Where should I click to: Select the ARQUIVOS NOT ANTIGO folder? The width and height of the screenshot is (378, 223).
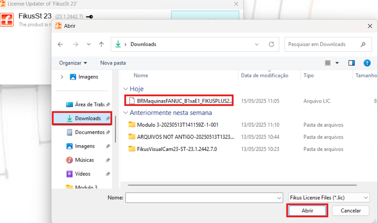click(186, 137)
